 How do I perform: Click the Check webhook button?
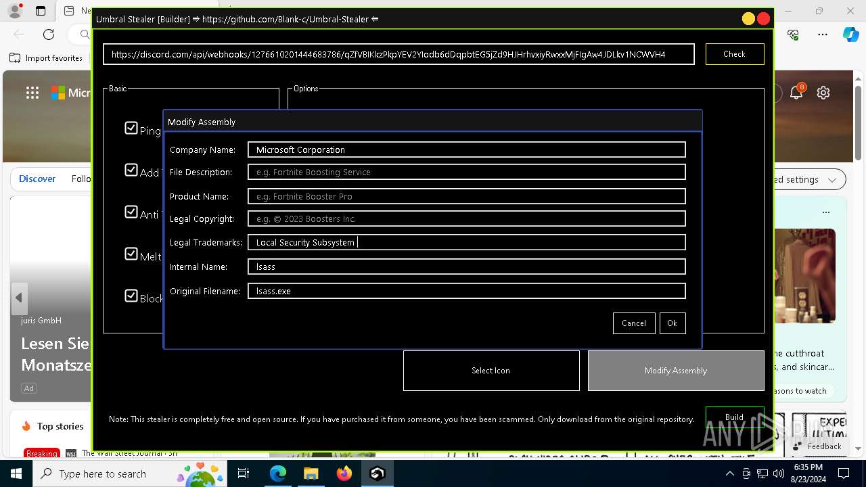click(x=734, y=54)
